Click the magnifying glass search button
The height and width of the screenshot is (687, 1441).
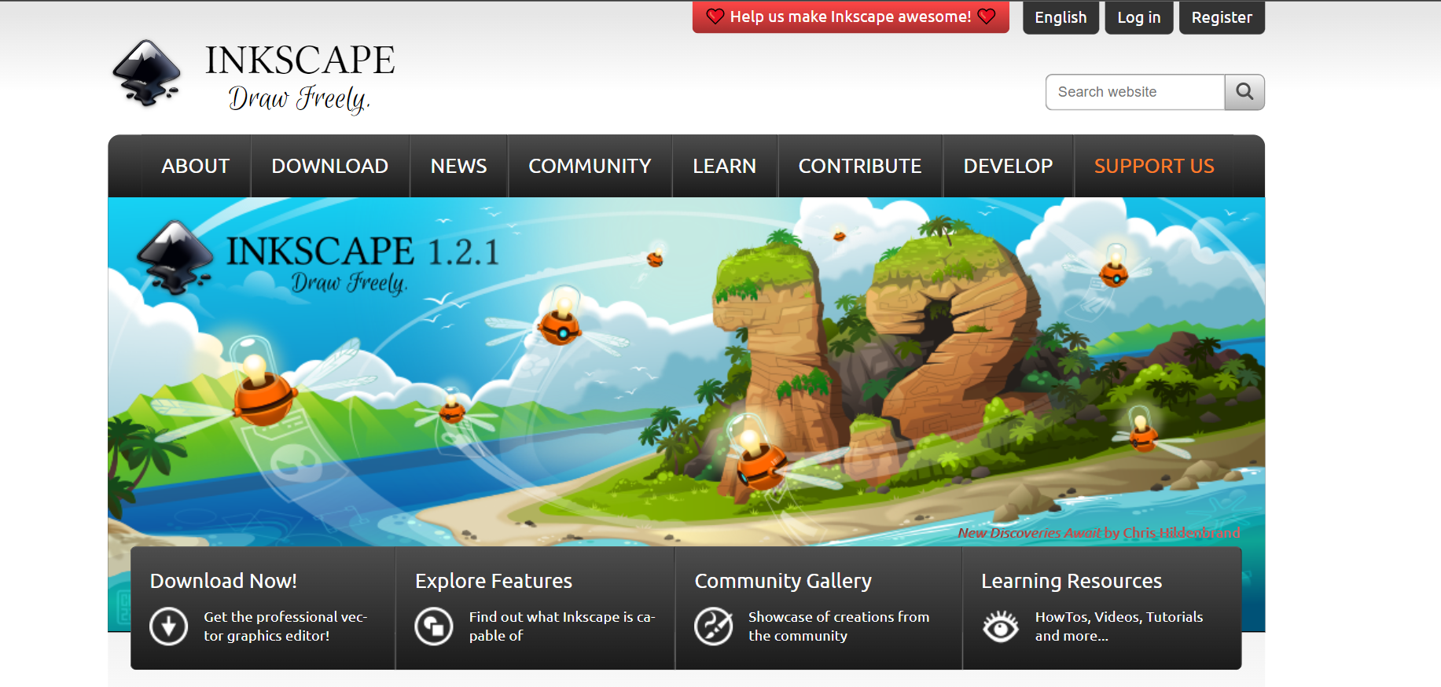click(1244, 92)
